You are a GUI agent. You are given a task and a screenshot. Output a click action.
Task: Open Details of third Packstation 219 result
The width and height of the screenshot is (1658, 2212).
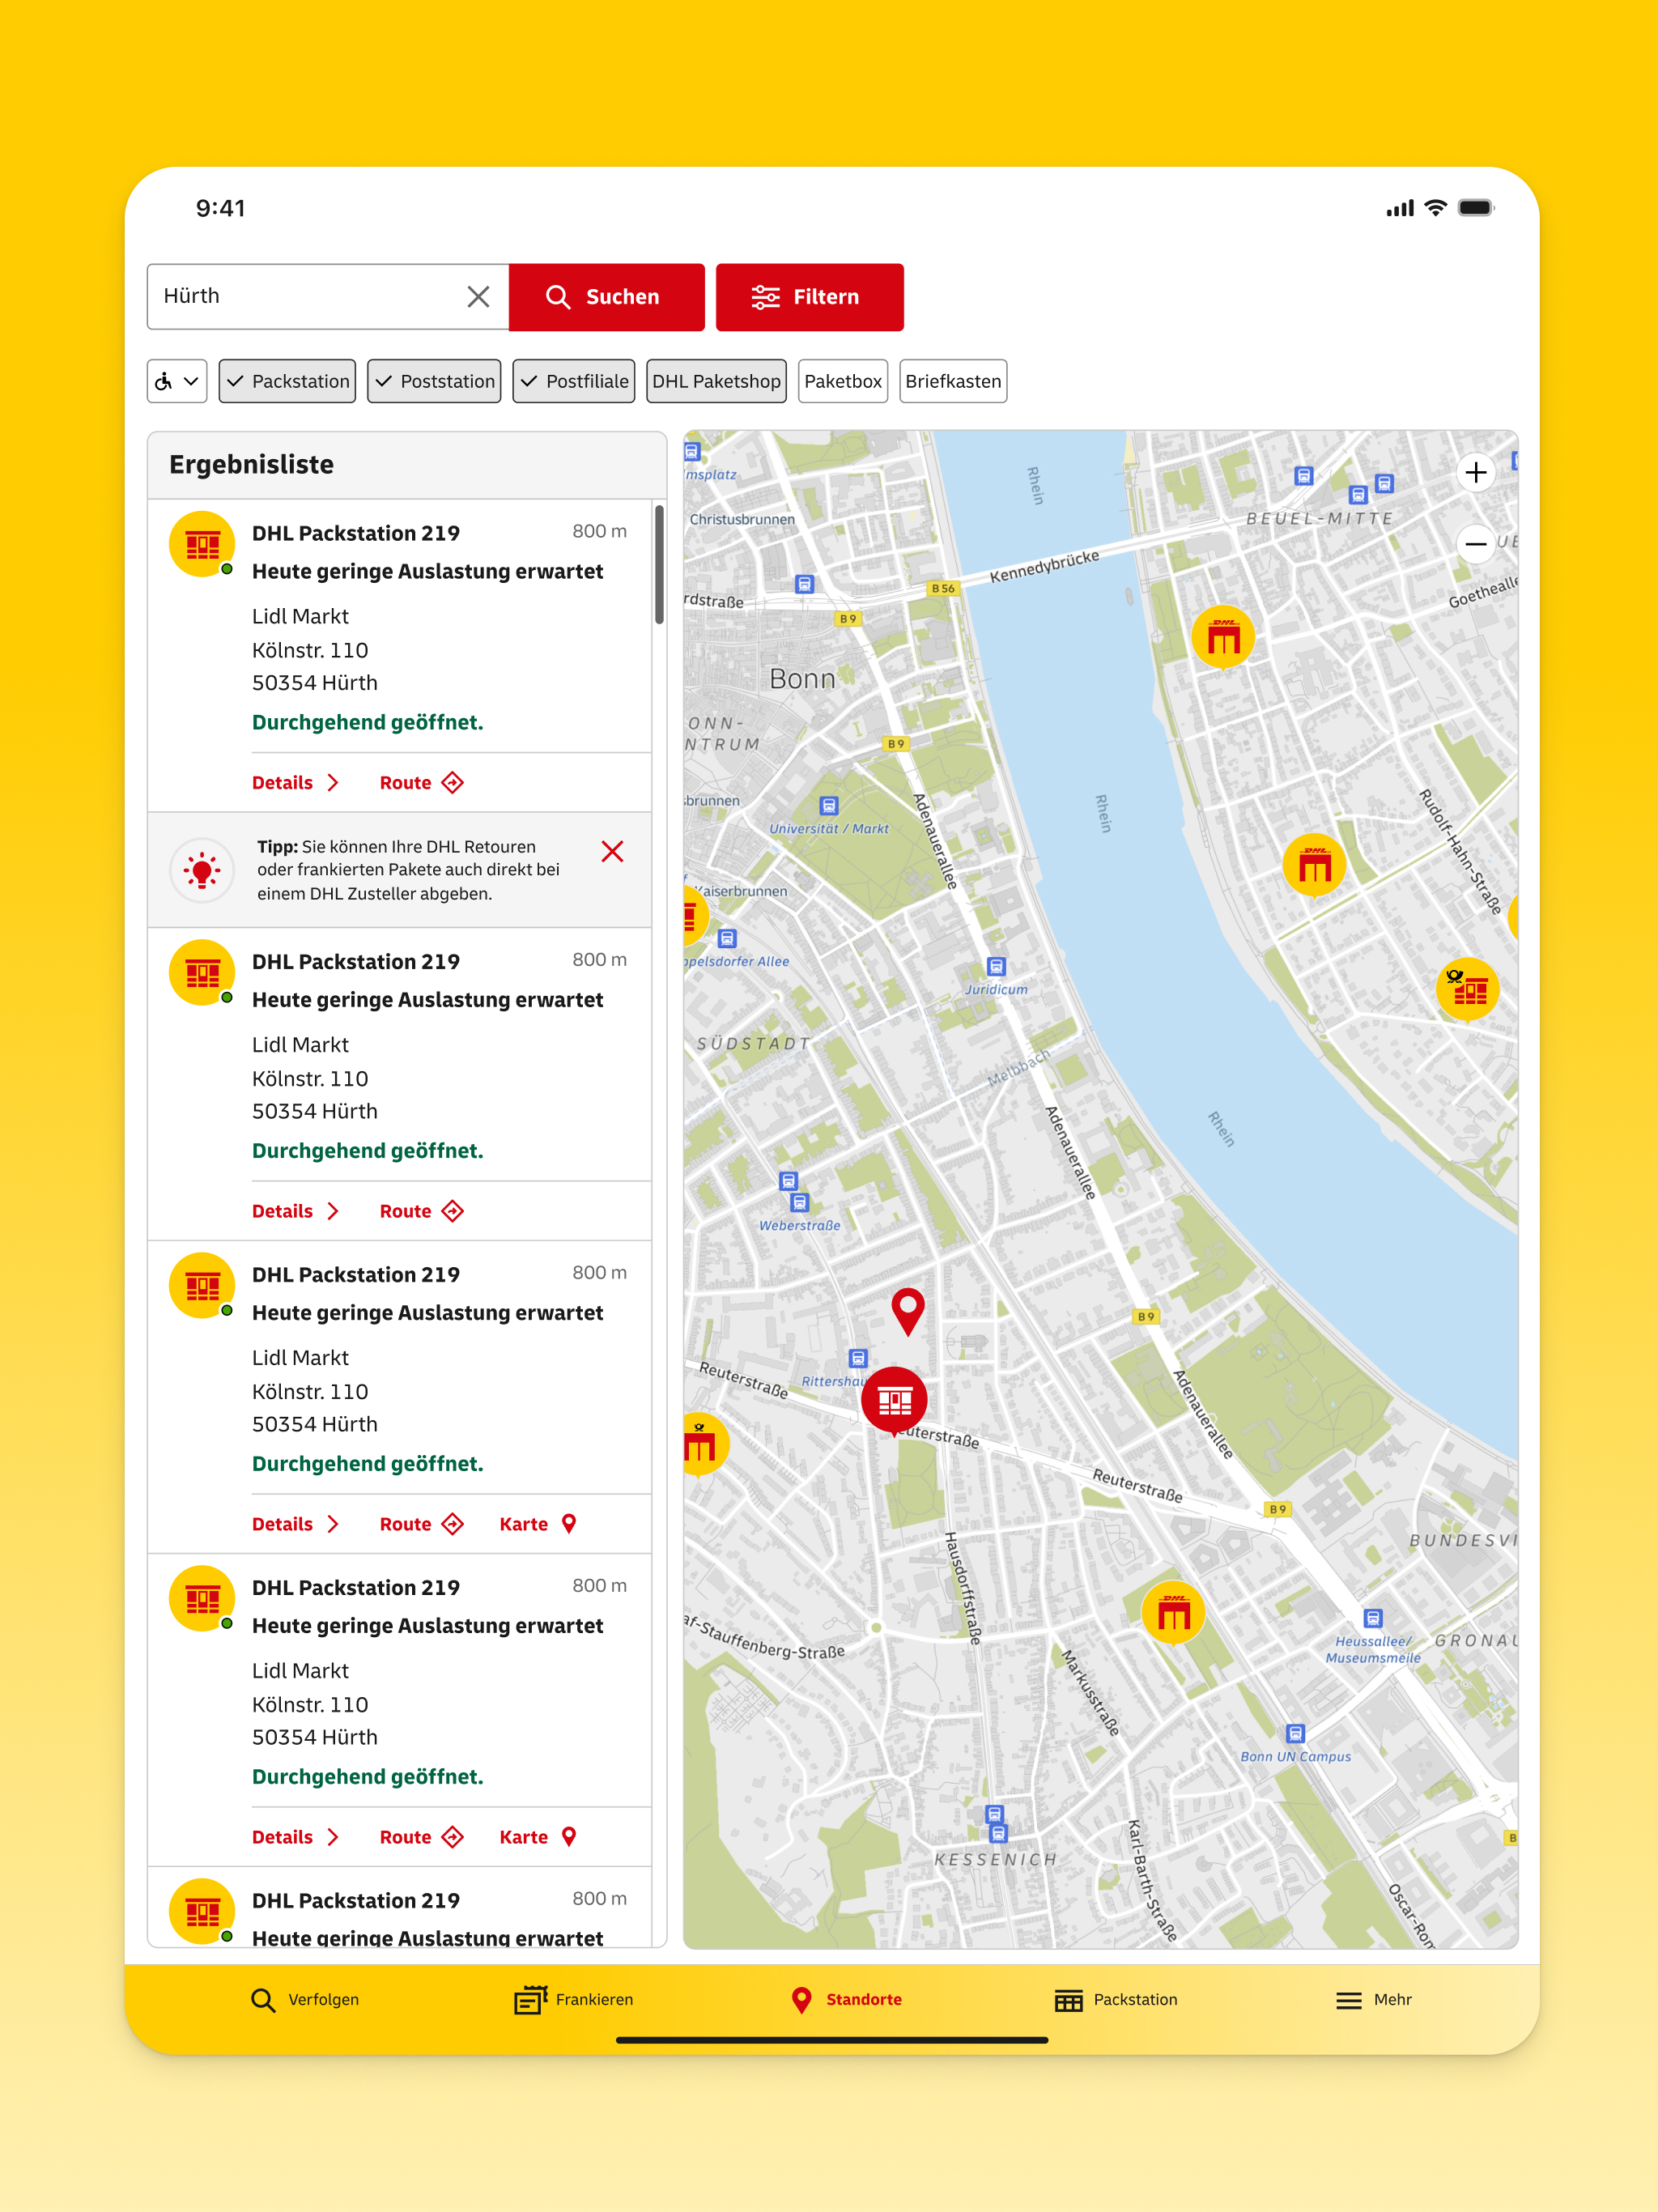tap(295, 1524)
